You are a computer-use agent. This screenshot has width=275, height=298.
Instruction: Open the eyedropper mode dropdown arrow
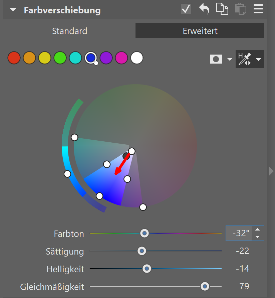tap(258, 59)
